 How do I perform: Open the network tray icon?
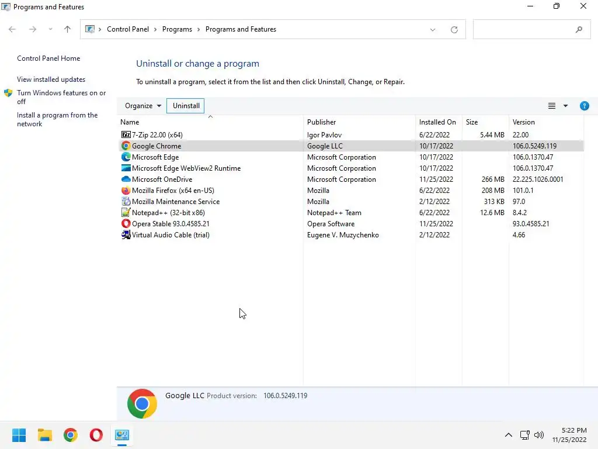tap(525, 435)
